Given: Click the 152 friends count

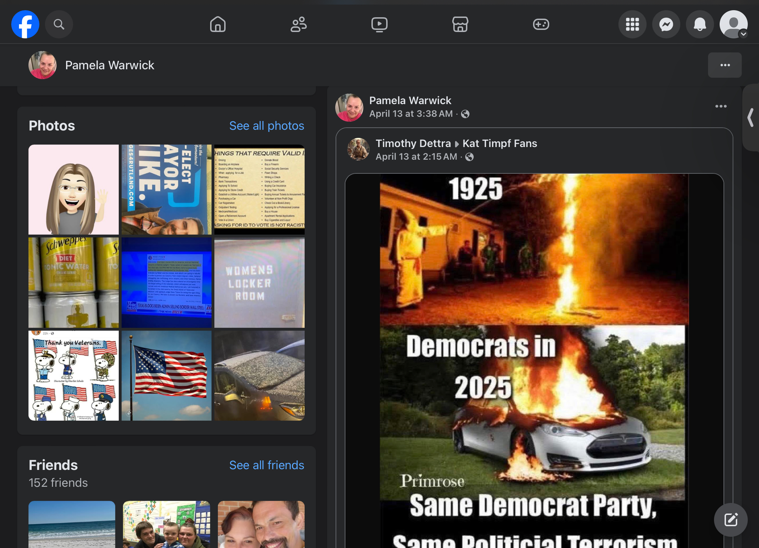Looking at the screenshot, I should 58,483.
